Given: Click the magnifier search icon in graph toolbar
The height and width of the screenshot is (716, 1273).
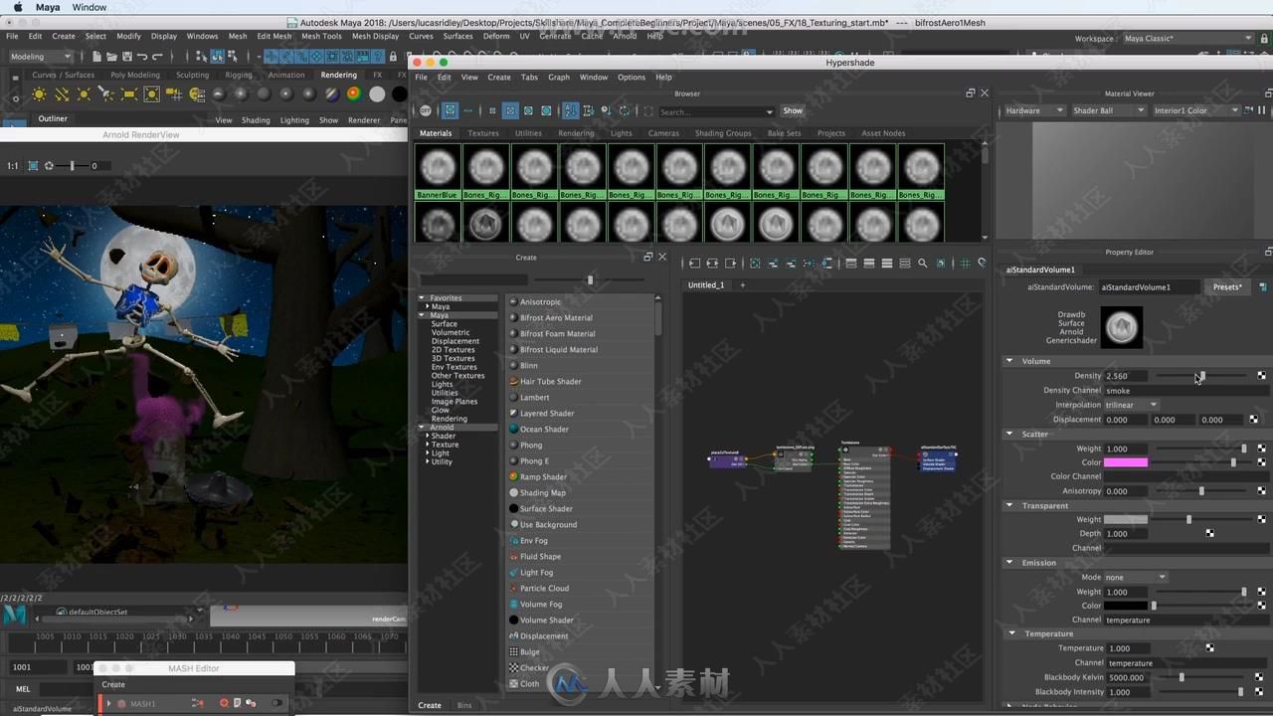Looking at the screenshot, I should (x=922, y=264).
